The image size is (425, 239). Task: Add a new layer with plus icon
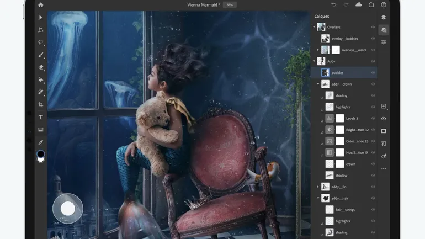pos(384,106)
